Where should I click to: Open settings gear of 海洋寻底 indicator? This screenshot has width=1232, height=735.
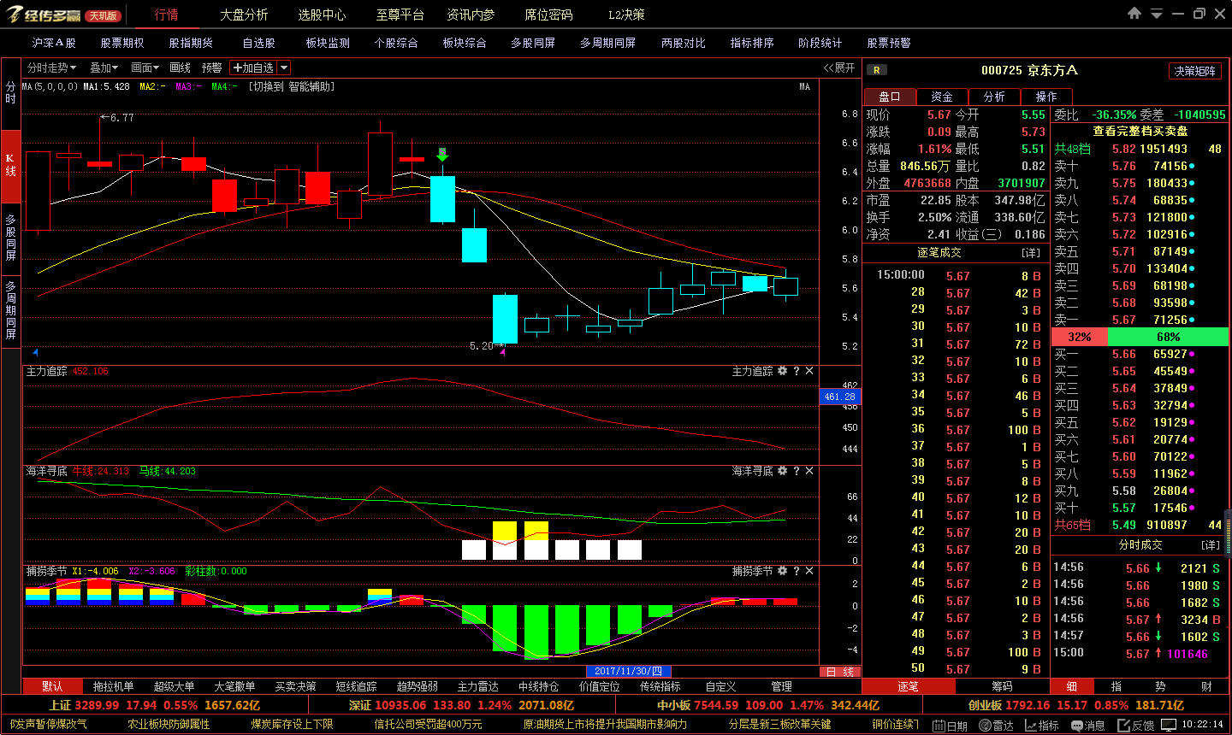point(782,471)
